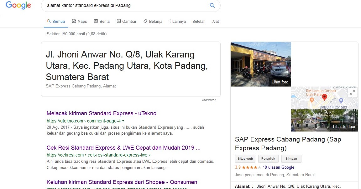Image resolution: width=361 pixels, height=189 pixels.
Task: Click the https://cekresi.com URL text
Action: tap(97, 155)
